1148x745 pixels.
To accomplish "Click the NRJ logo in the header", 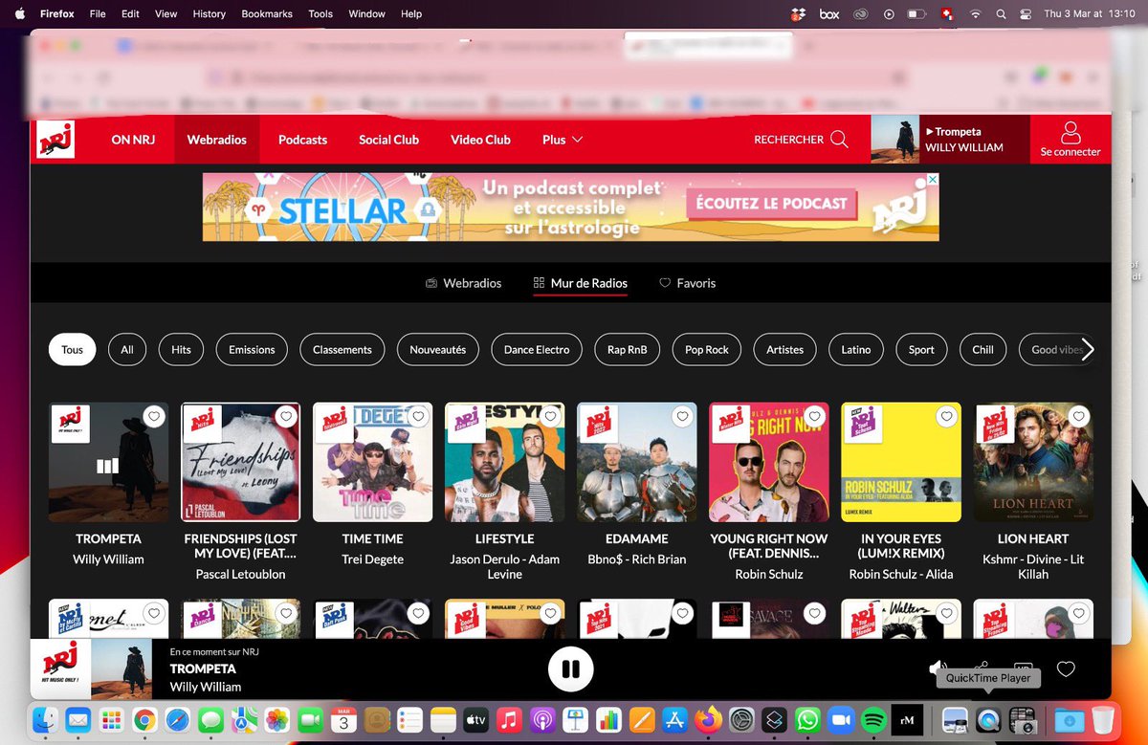I will coord(55,140).
